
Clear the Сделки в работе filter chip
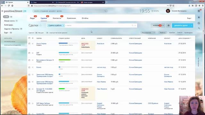coord(63,26)
